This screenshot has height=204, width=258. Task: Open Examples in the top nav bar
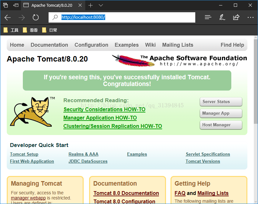(126, 45)
